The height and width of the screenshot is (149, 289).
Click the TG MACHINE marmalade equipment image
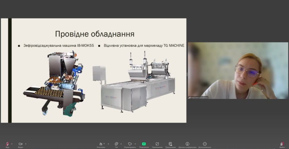[134, 83]
